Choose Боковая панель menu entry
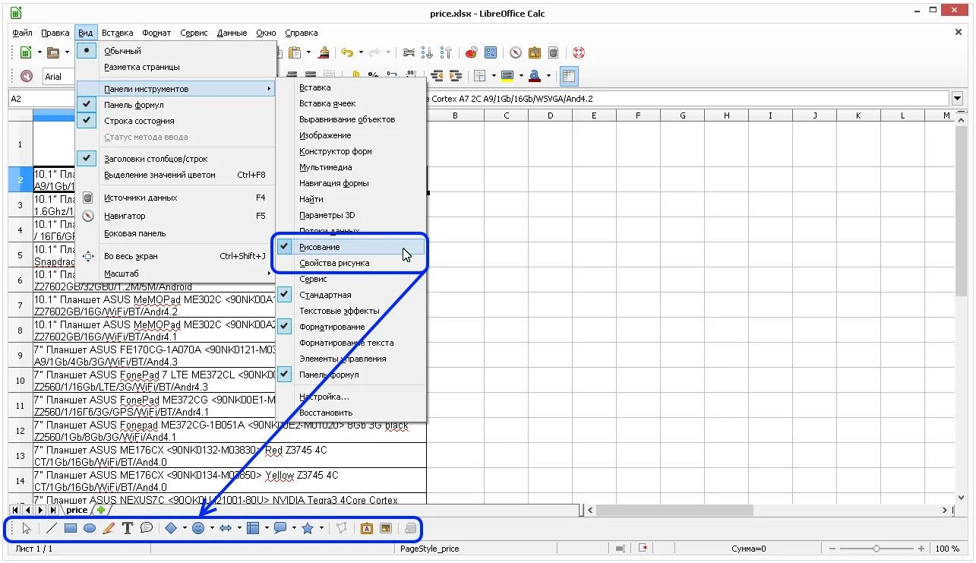The height and width of the screenshot is (563, 976). (x=175, y=233)
